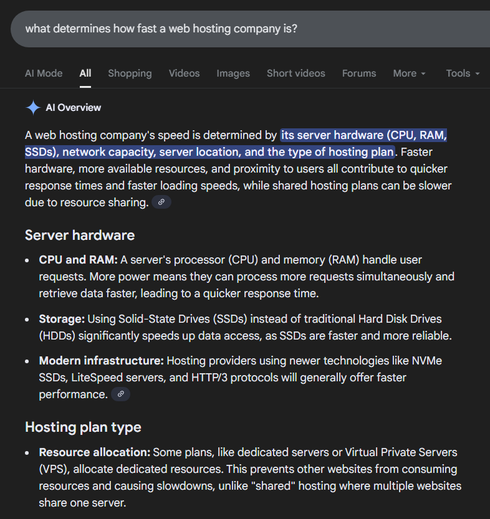The image size is (490, 519).
Task: Expand the More search filters dropdown
Action: tap(410, 74)
